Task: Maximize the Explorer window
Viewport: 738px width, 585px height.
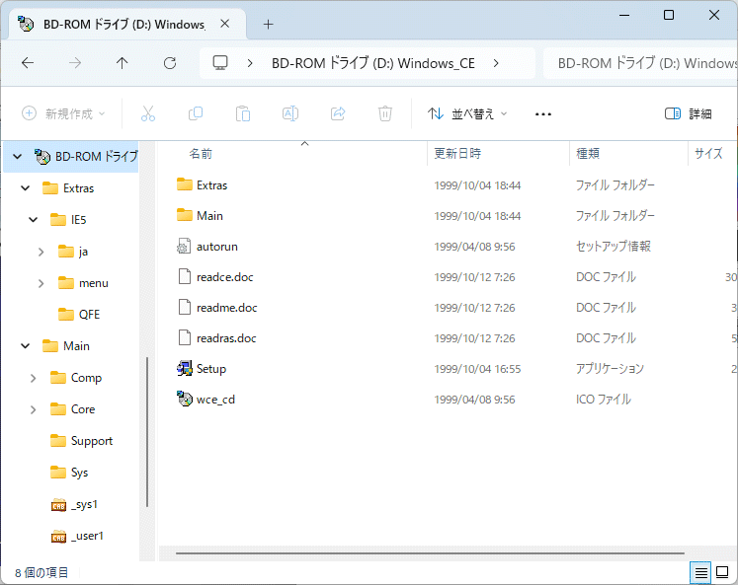Action: click(668, 15)
